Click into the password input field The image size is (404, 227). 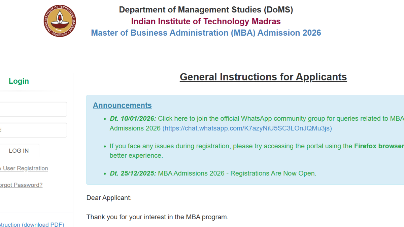(33, 130)
